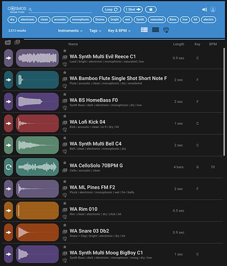Switch to the compact list view icon
This screenshot has height=266, width=227.
tap(155, 30)
